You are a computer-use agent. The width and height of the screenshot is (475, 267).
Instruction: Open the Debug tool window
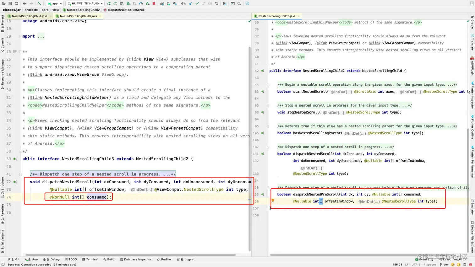pos(51,259)
